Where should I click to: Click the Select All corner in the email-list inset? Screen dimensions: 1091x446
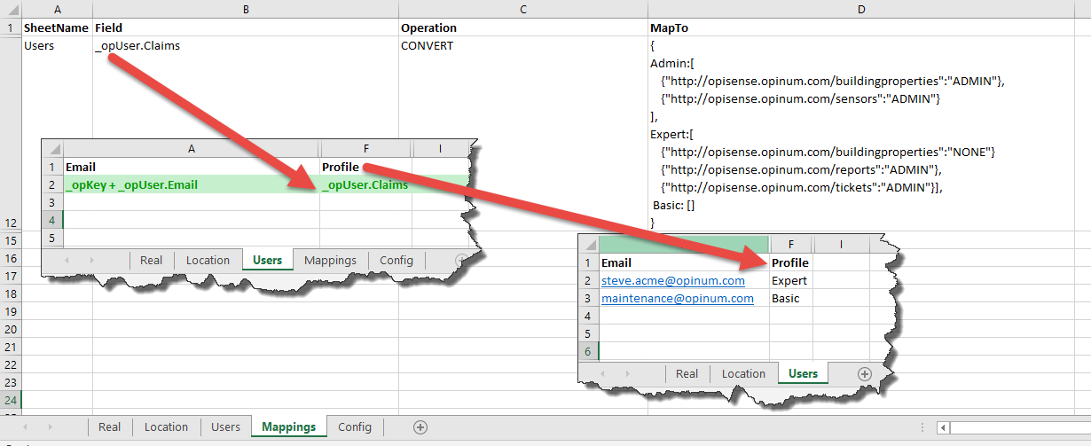(588, 244)
